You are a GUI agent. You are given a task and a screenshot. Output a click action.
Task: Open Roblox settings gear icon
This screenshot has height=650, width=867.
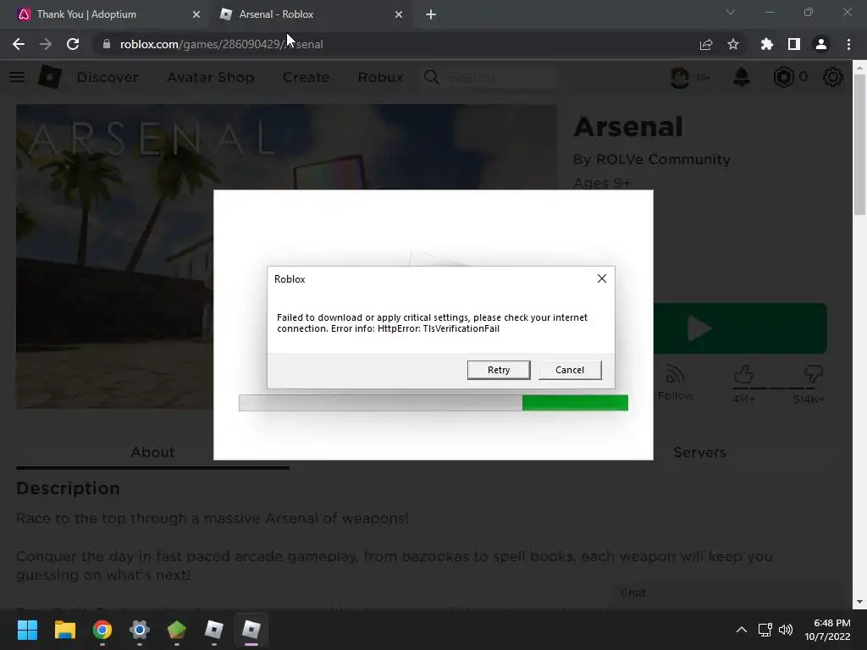pyautogui.click(x=833, y=77)
